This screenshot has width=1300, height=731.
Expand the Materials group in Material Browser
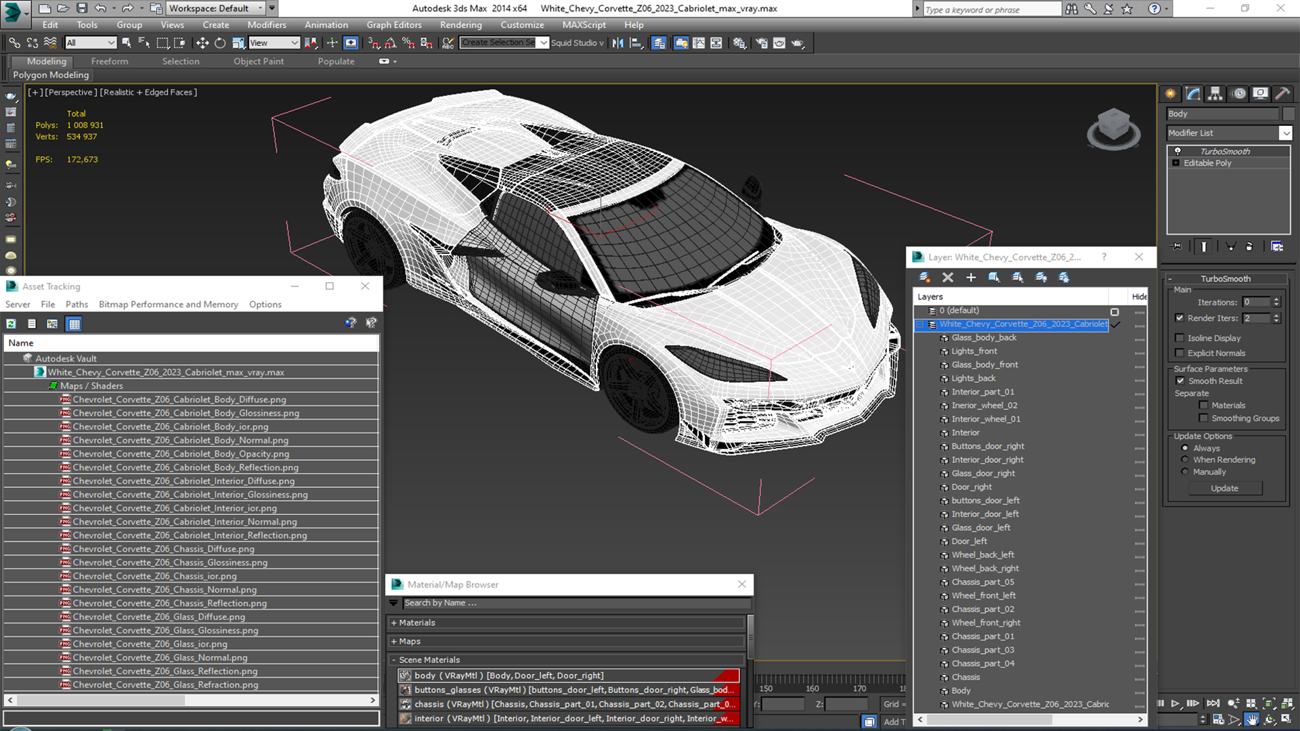click(x=393, y=623)
